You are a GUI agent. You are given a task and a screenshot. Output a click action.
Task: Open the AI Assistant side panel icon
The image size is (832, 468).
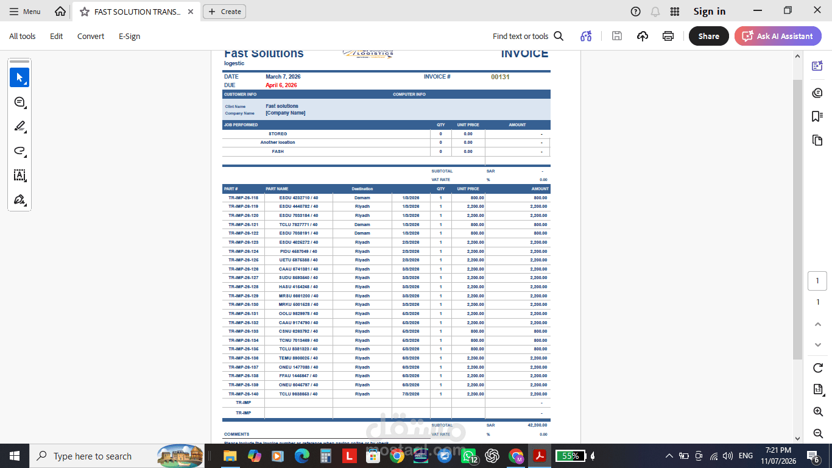817,66
